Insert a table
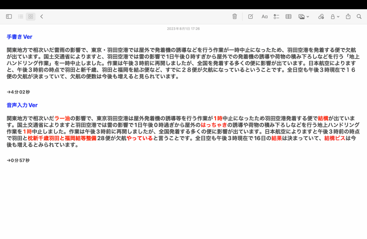Screen dimensions: 367x239 pos(288,17)
